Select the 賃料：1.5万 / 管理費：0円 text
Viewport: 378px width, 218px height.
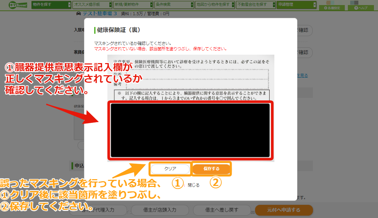tap(145, 14)
